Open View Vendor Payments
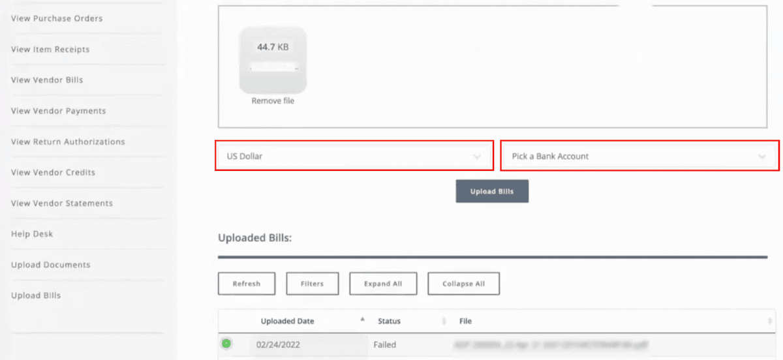The height and width of the screenshot is (360, 783). (x=58, y=111)
